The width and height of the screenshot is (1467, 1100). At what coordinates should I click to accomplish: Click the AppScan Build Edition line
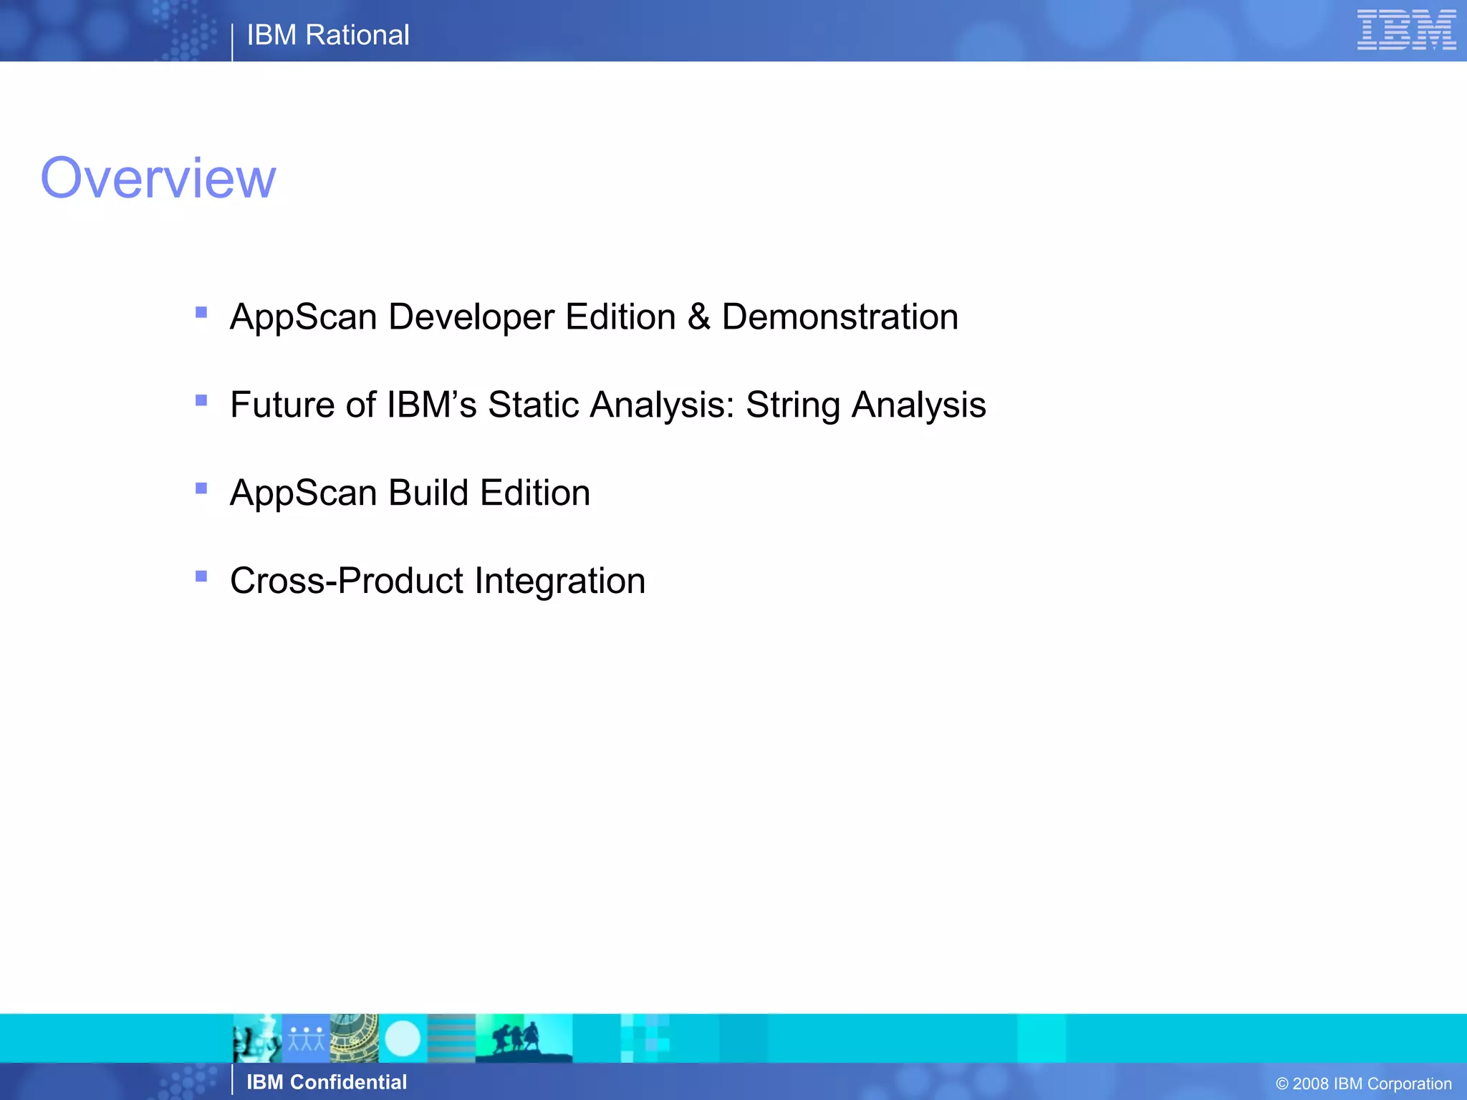point(410,493)
